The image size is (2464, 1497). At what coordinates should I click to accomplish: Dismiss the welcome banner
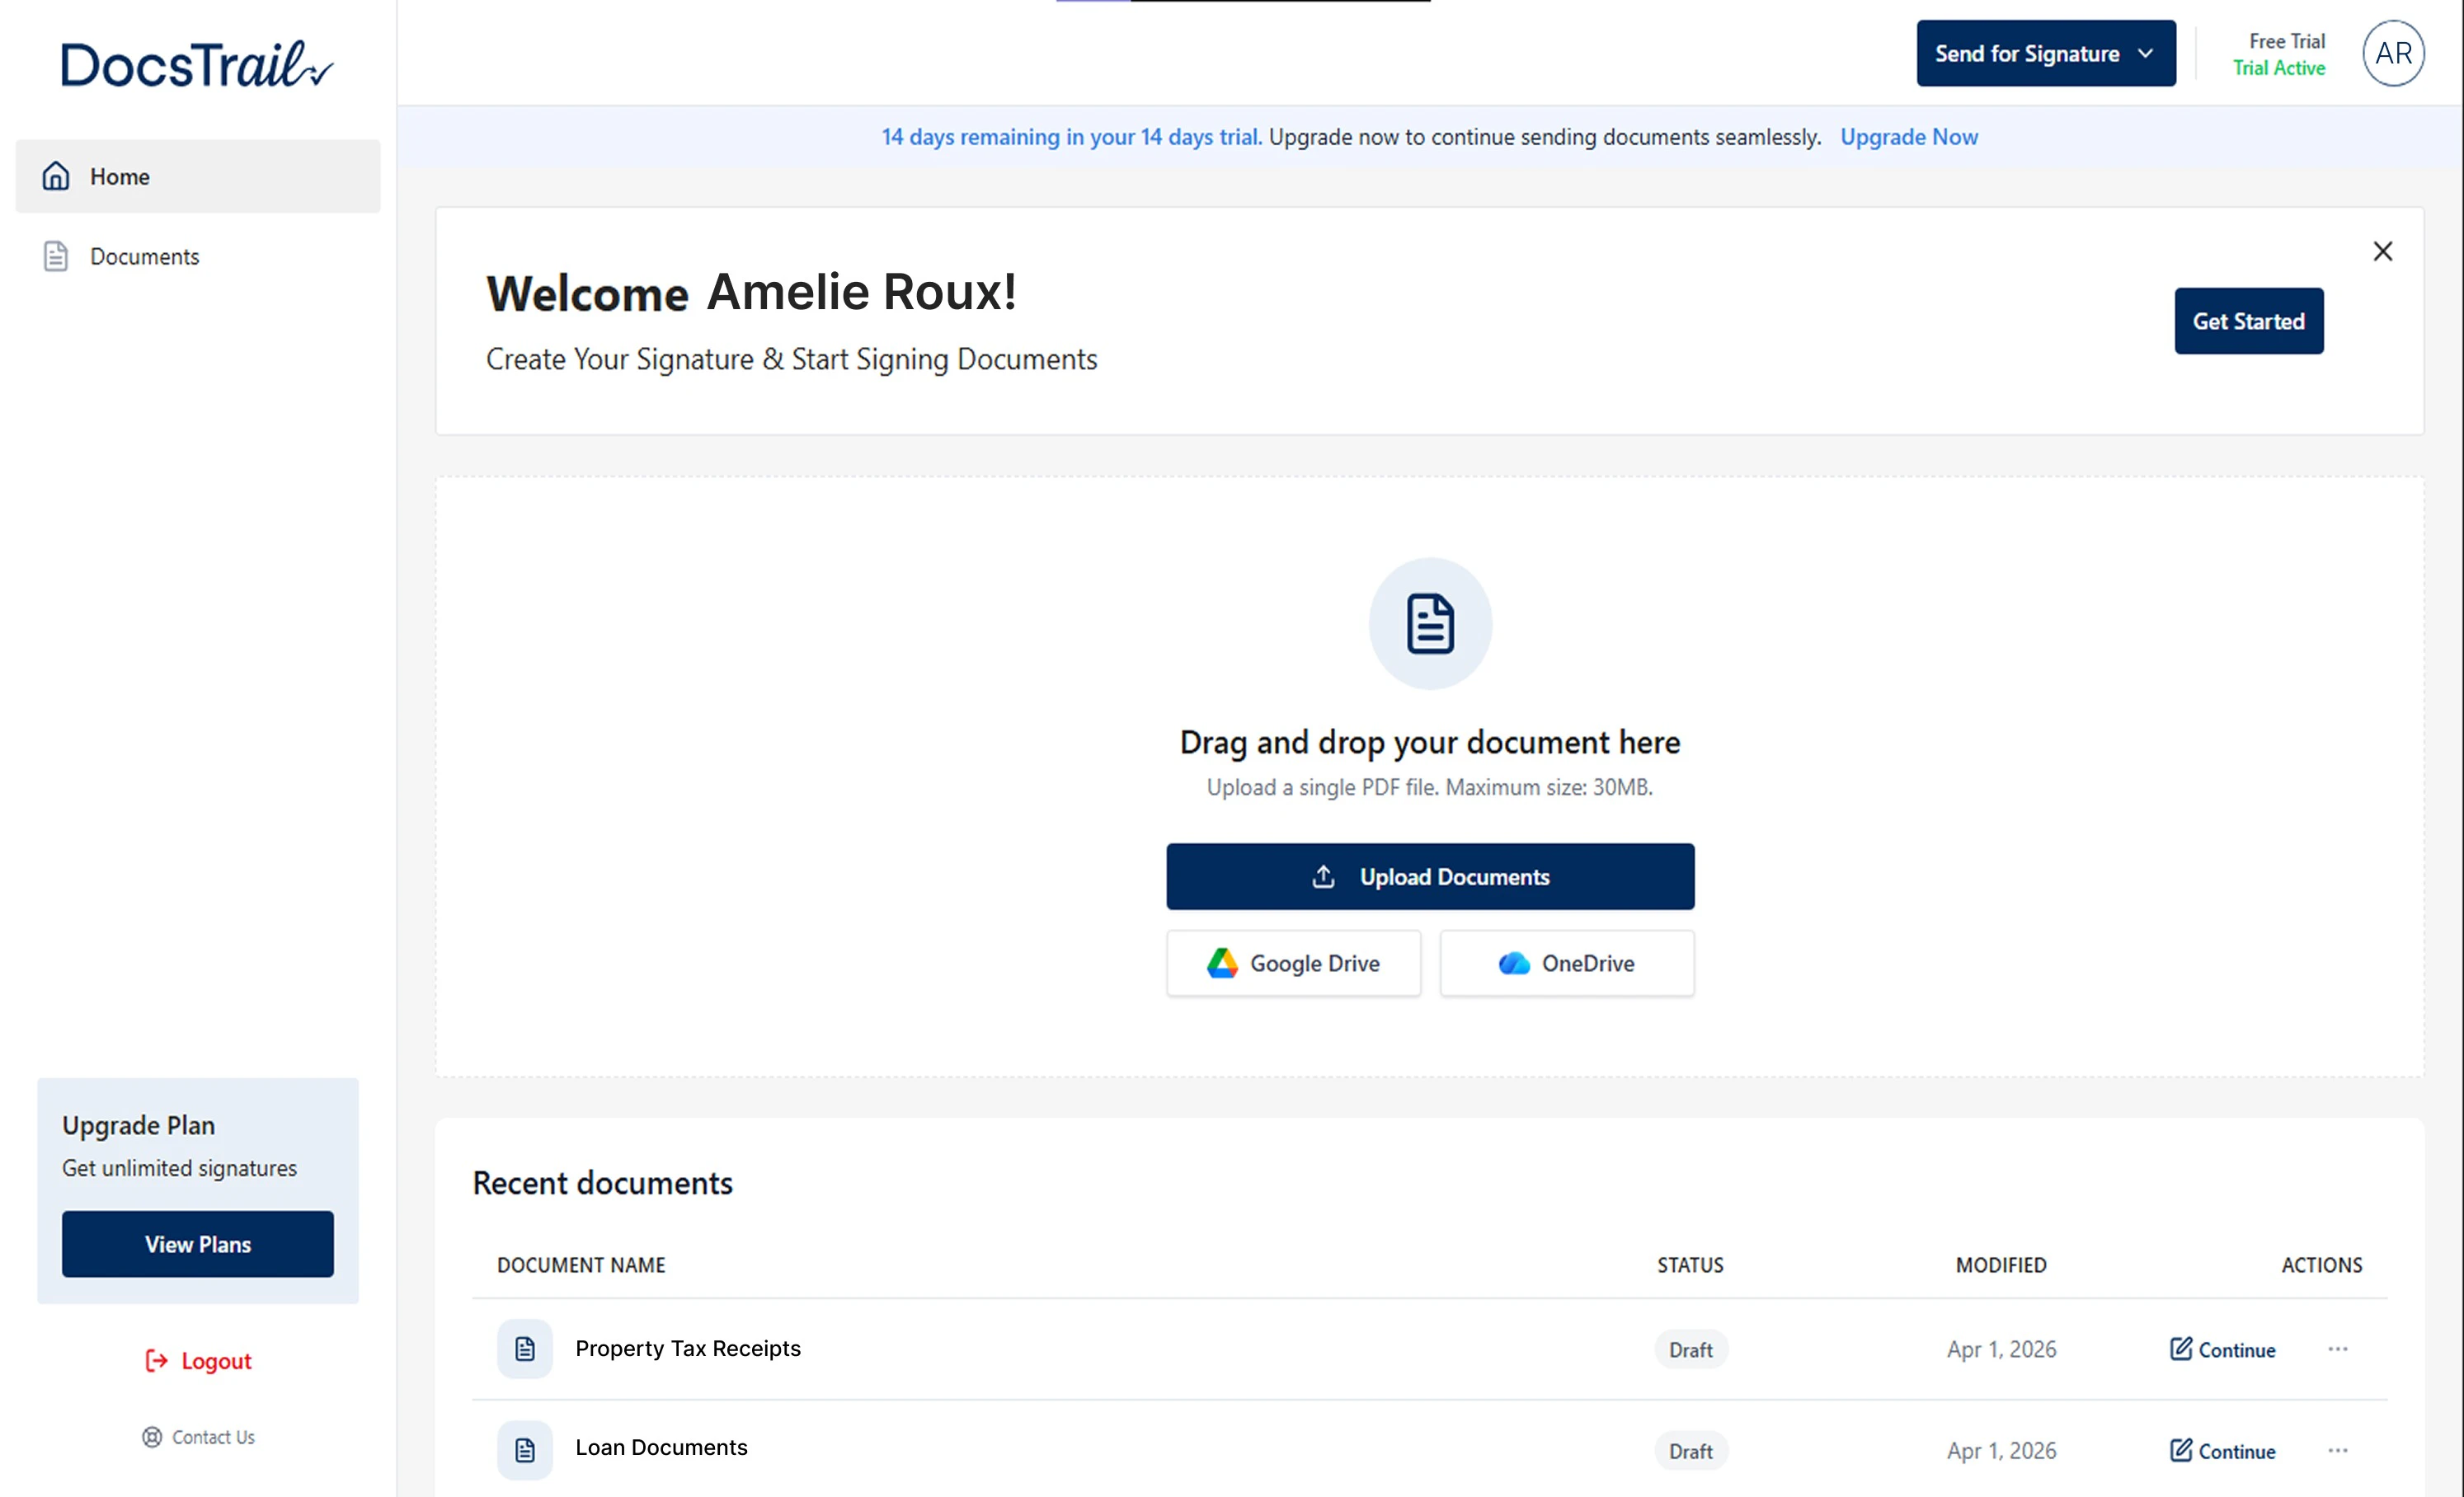pyautogui.click(x=2383, y=251)
